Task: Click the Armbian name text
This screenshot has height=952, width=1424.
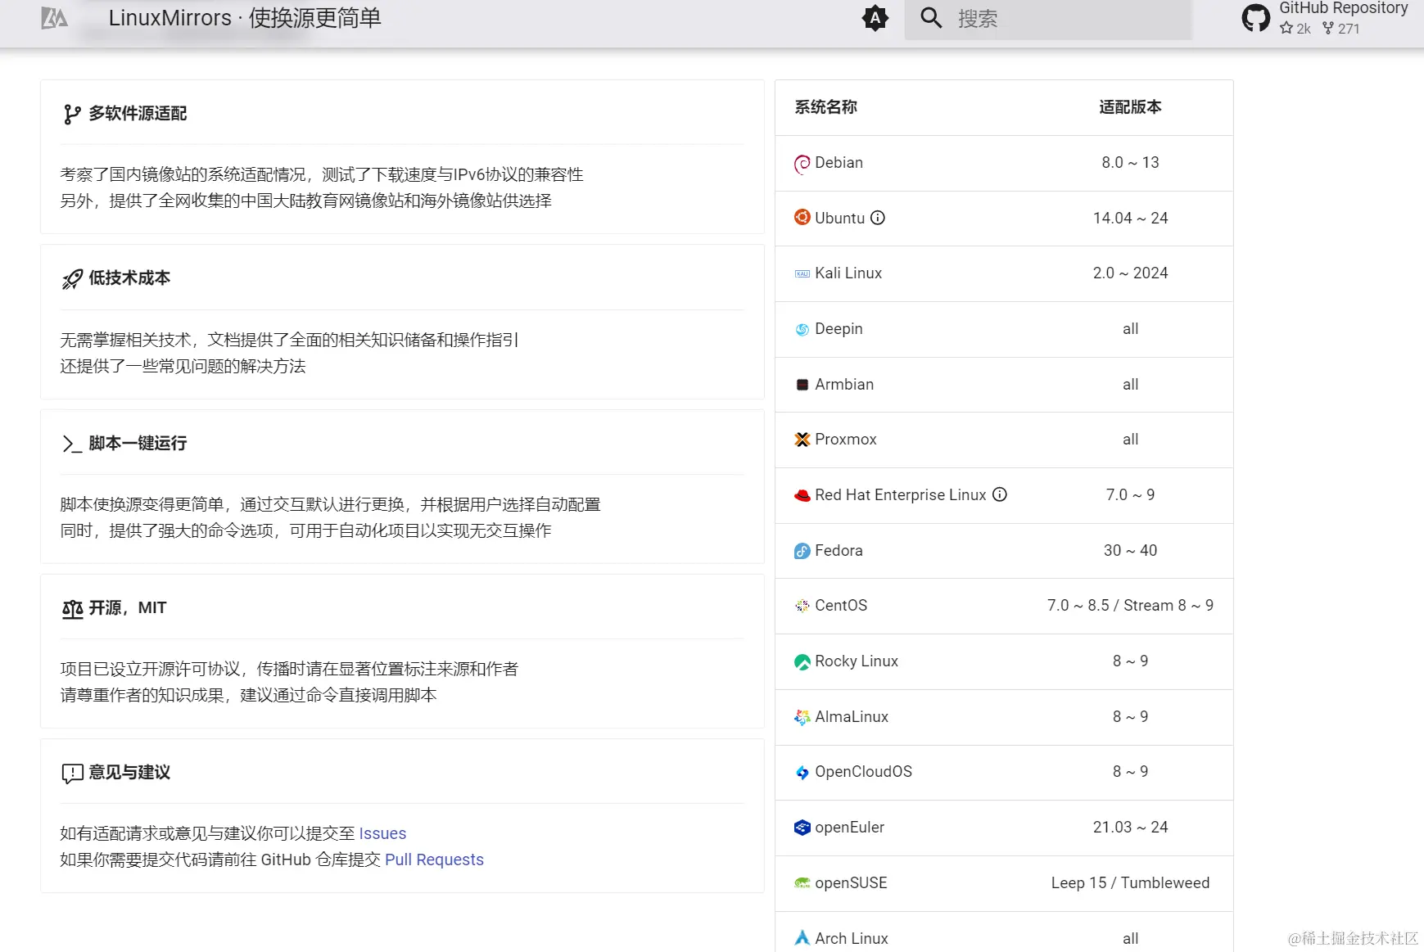Action: (844, 384)
